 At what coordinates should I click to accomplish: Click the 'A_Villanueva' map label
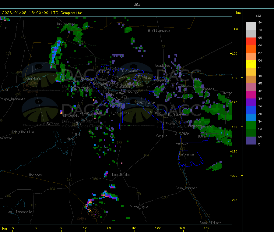click(x=159, y=30)
